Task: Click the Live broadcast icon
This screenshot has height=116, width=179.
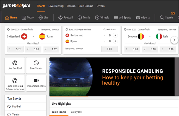Action: click(41, 18)
